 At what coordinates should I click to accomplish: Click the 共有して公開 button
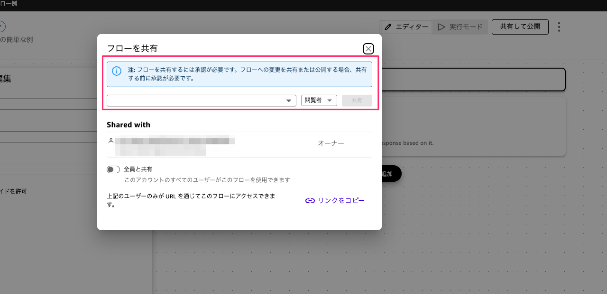coord(520,27)
